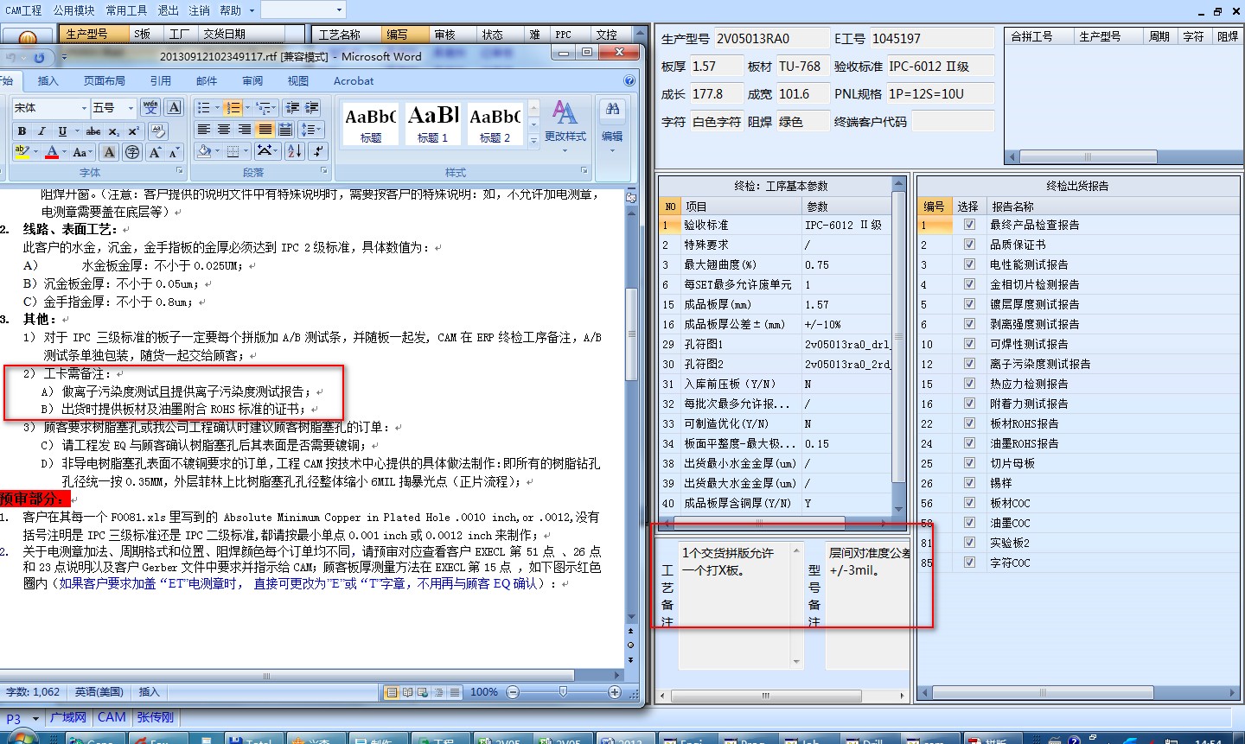Click the phonetic guide (wén) icon
Screen dimensions: 1245x744
[150, 107]
